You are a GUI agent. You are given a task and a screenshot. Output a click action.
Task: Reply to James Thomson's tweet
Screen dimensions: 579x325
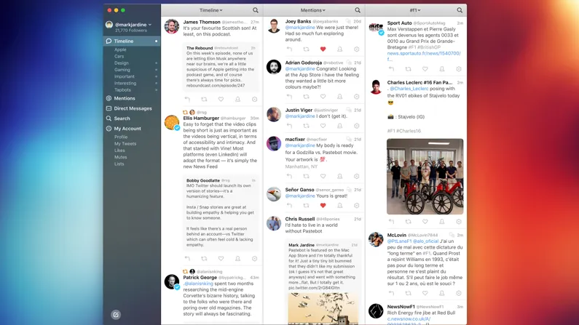coord(187,99)
